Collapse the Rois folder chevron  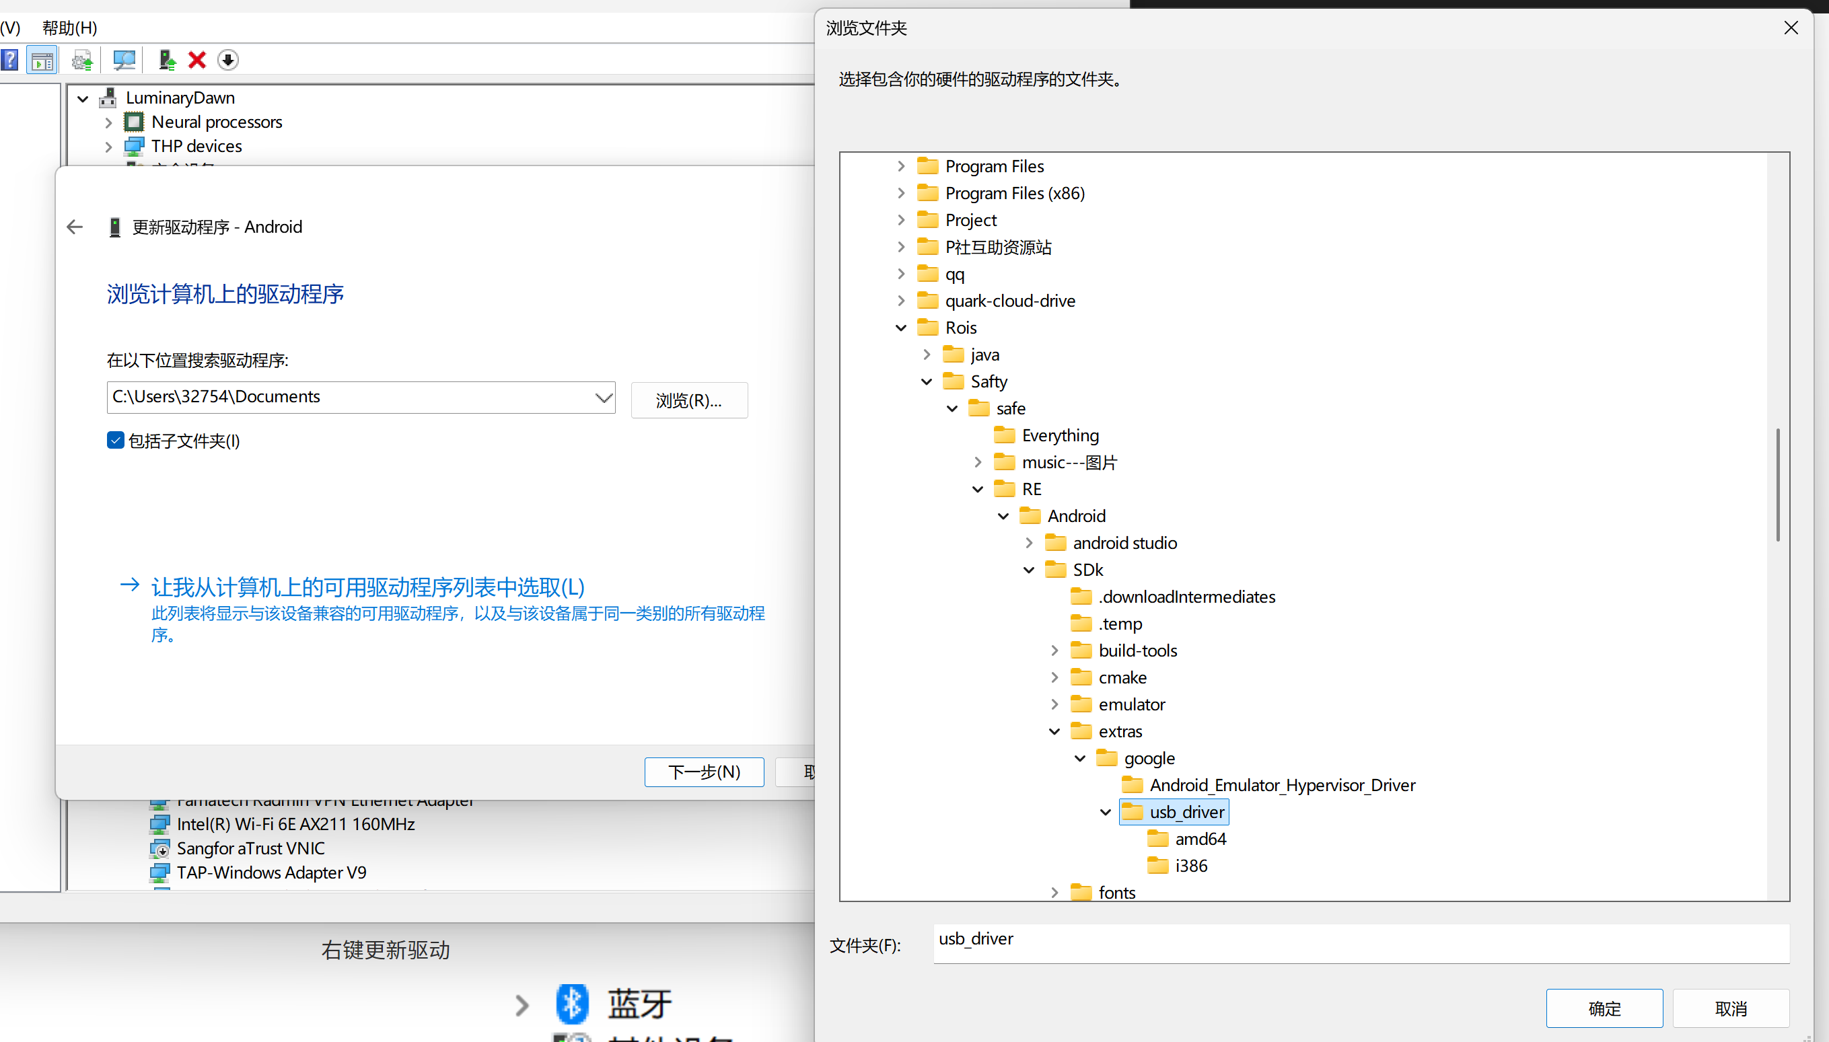pyautogui.click(x=901, y=328)
